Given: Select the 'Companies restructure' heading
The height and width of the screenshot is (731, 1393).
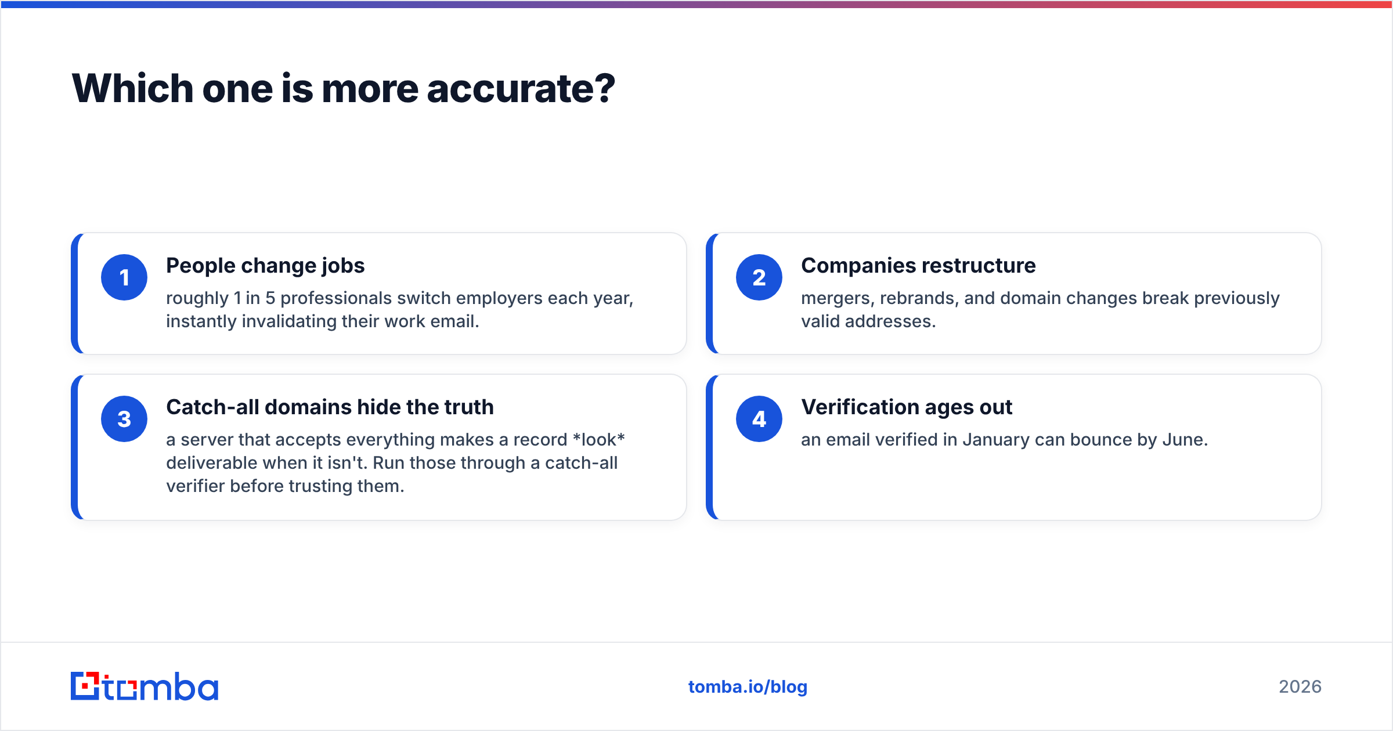Looking at the screenshot, I should [x=918, y=265].
